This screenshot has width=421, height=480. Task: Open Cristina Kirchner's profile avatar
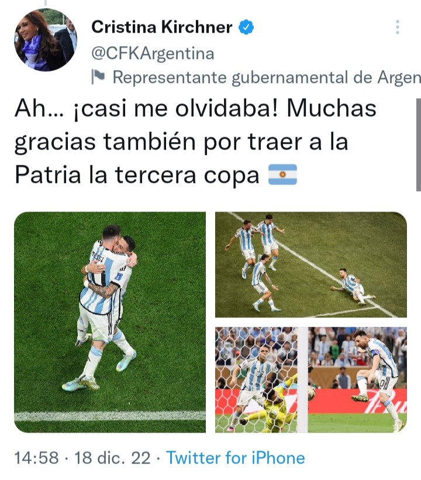click(x=45, y=40)
